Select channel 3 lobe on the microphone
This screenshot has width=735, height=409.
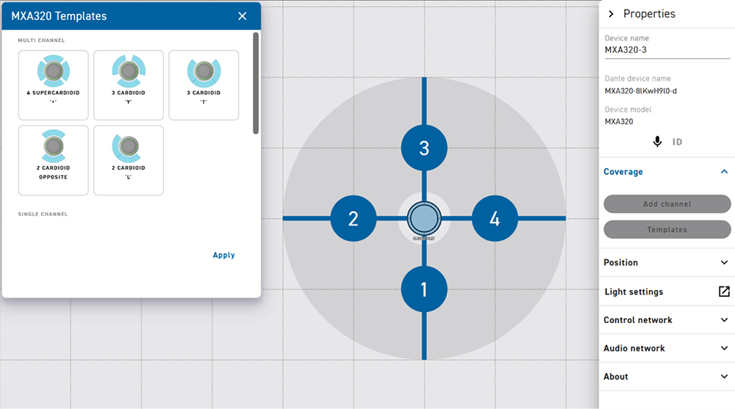tap(424, 148)
